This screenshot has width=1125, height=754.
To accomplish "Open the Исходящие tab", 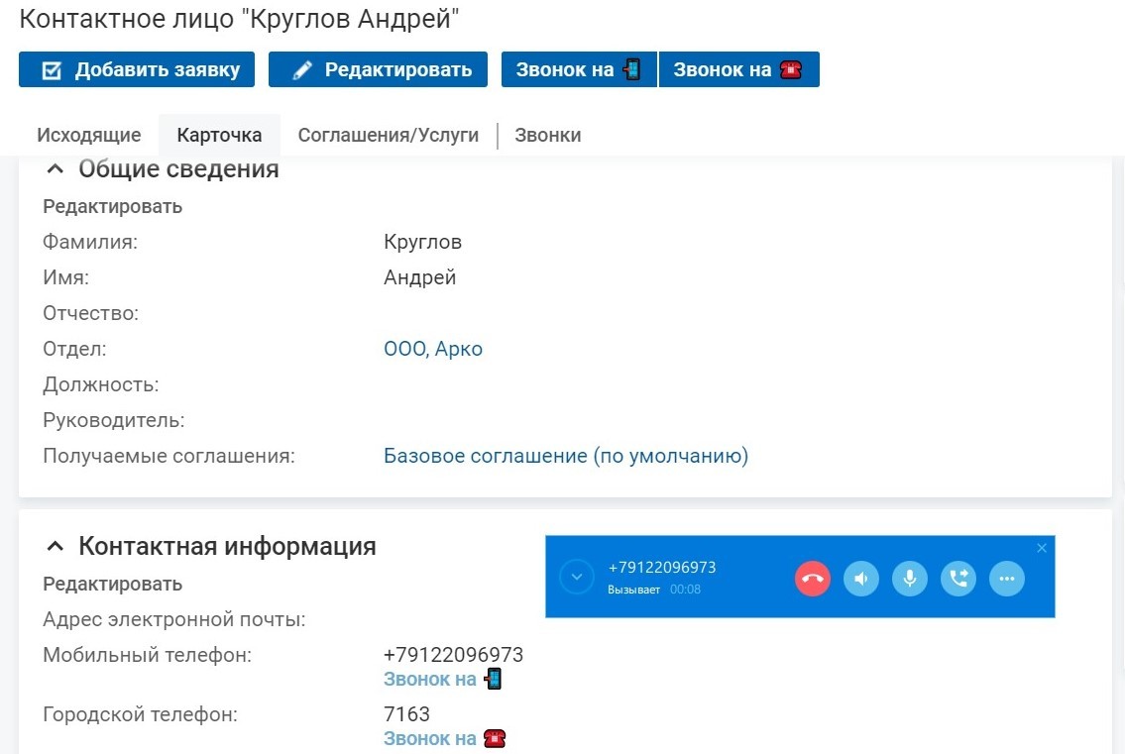I will coord(89,135).
